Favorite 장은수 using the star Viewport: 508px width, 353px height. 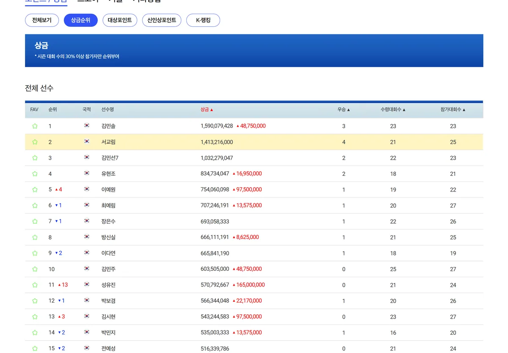(x=35, y=222)
